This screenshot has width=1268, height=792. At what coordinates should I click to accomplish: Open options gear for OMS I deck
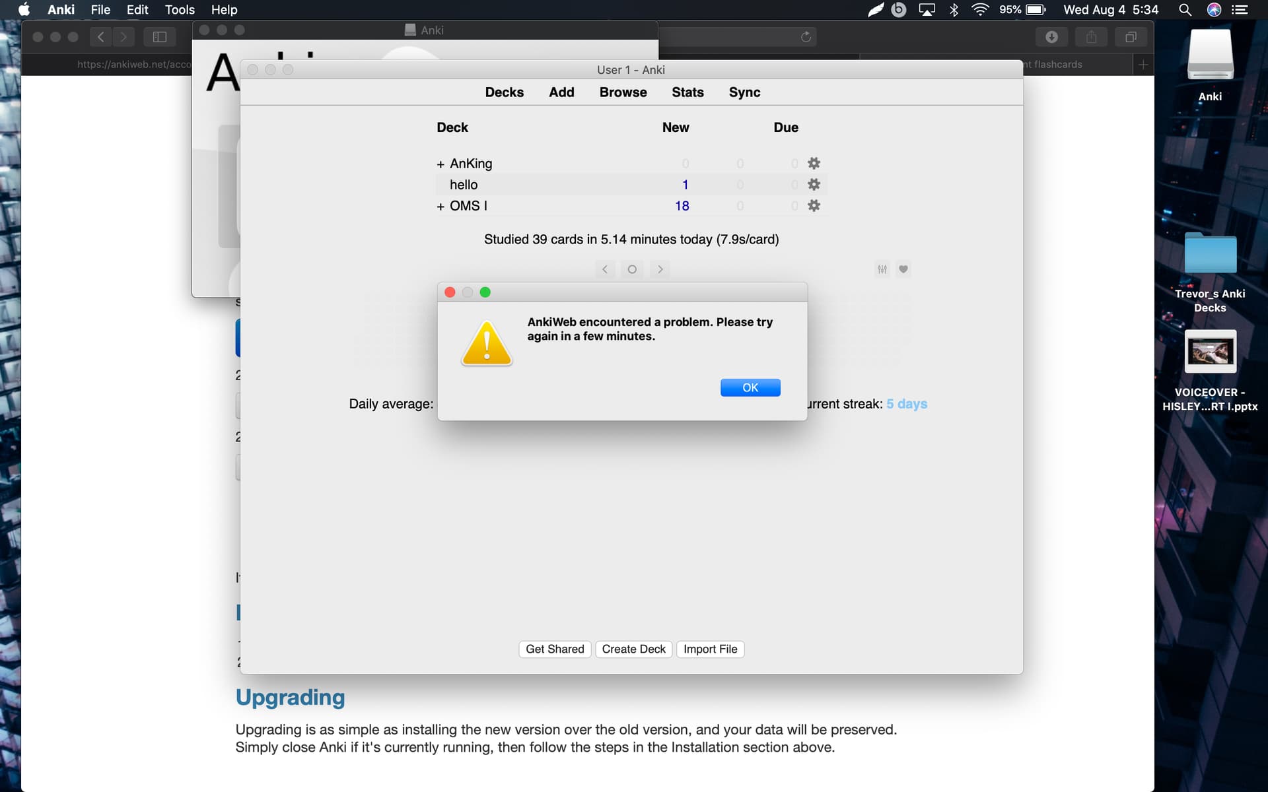pos(814,205)
